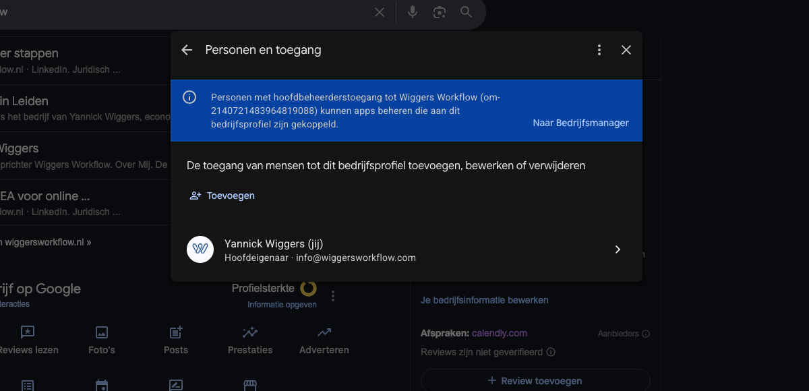This screenshot has width=809, height=391.
Task: Select the Yannick Wiggers (jij) row
Action: click(x=407, y=250)
